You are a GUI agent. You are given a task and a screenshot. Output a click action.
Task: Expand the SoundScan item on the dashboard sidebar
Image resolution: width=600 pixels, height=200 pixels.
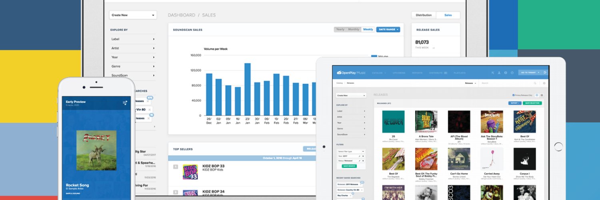coord(133,75)
